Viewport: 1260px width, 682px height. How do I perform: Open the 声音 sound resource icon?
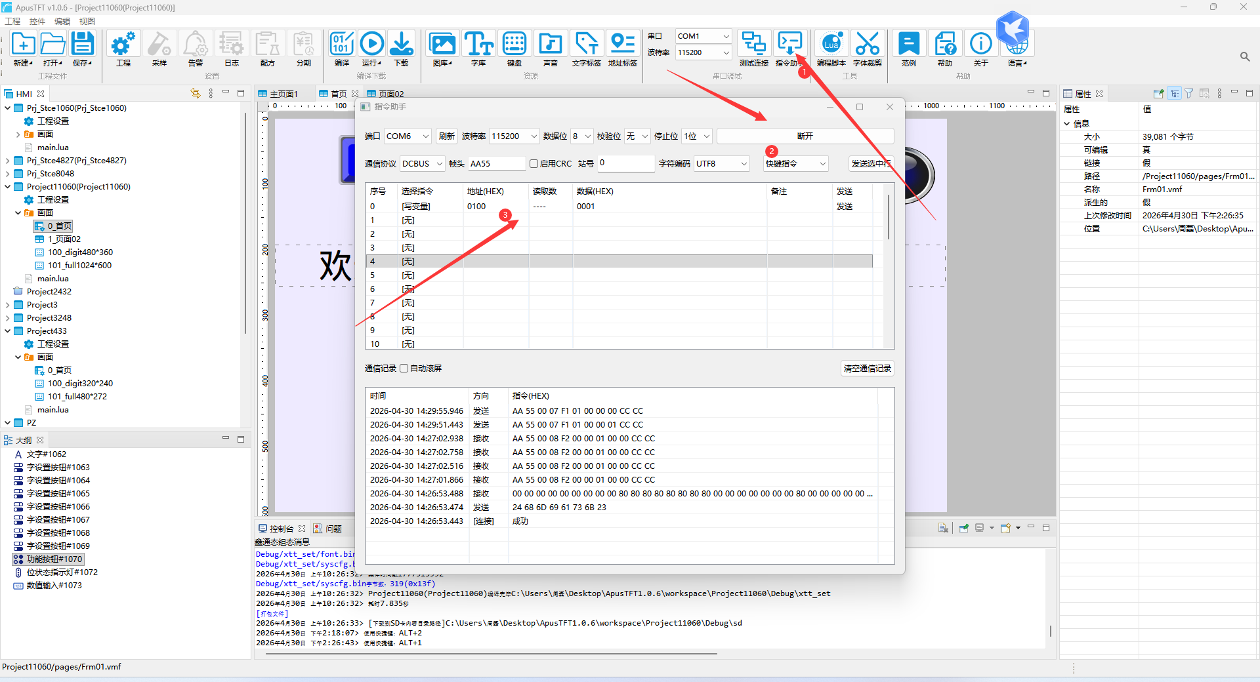coord(551,44)
